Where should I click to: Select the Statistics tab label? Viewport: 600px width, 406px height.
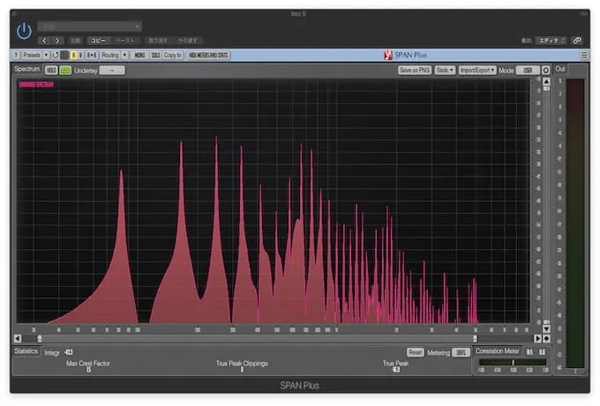coord(26,351)
